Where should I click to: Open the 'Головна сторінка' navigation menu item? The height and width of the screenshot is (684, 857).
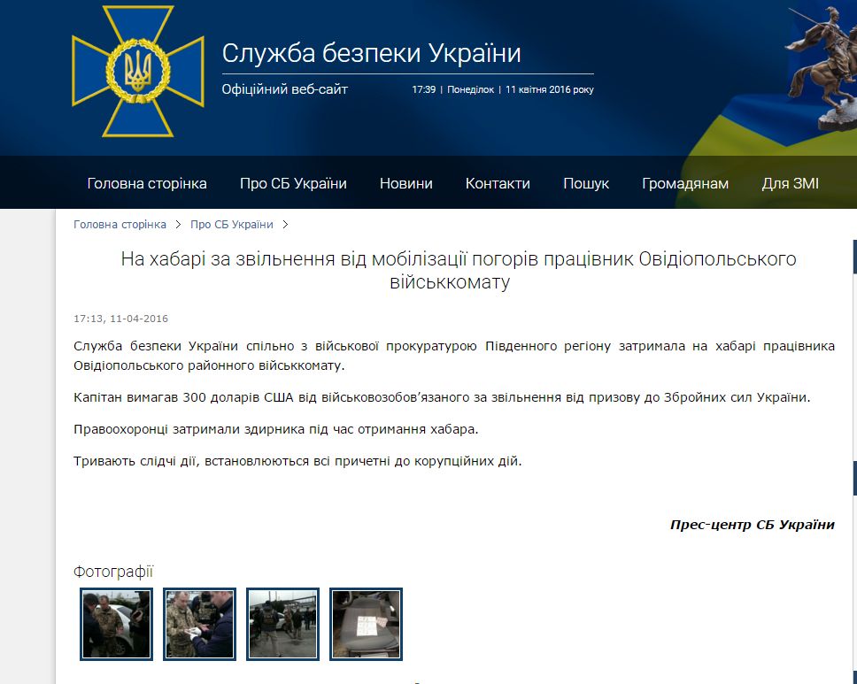[147, 183]
